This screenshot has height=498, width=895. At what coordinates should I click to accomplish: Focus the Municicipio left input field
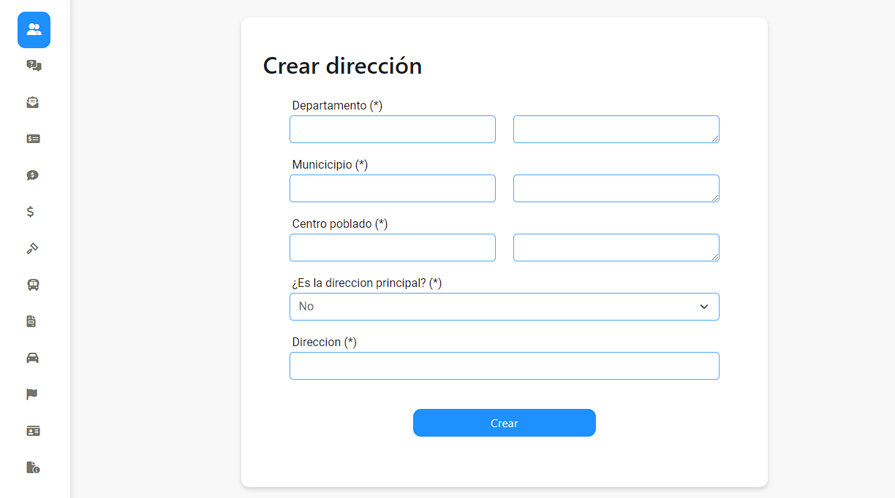pos(393,188)
